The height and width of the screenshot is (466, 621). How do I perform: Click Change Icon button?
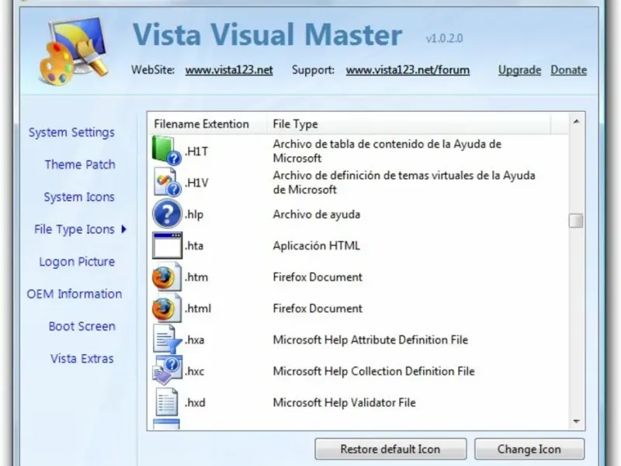pyautogui.click(x=529, y=449)
